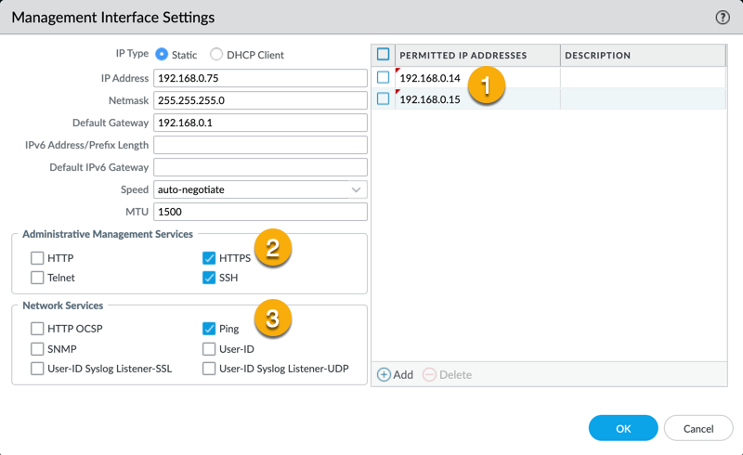Select the checkbox for 192.168.0.14
743x455 pixels.
click(x=383, y=78)
